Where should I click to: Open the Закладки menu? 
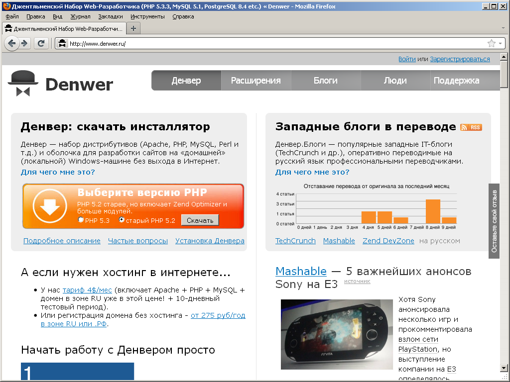coord(111,16)
